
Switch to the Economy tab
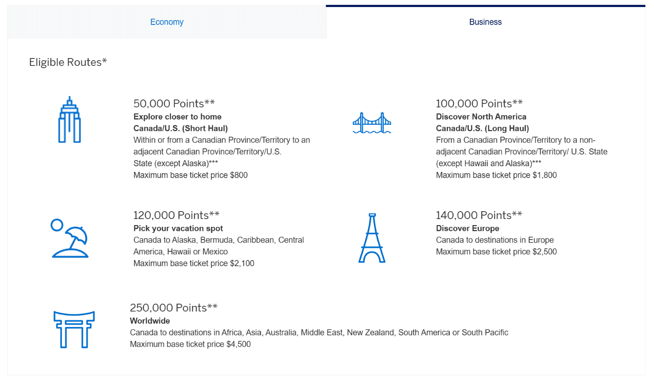(x=167, y=22)
